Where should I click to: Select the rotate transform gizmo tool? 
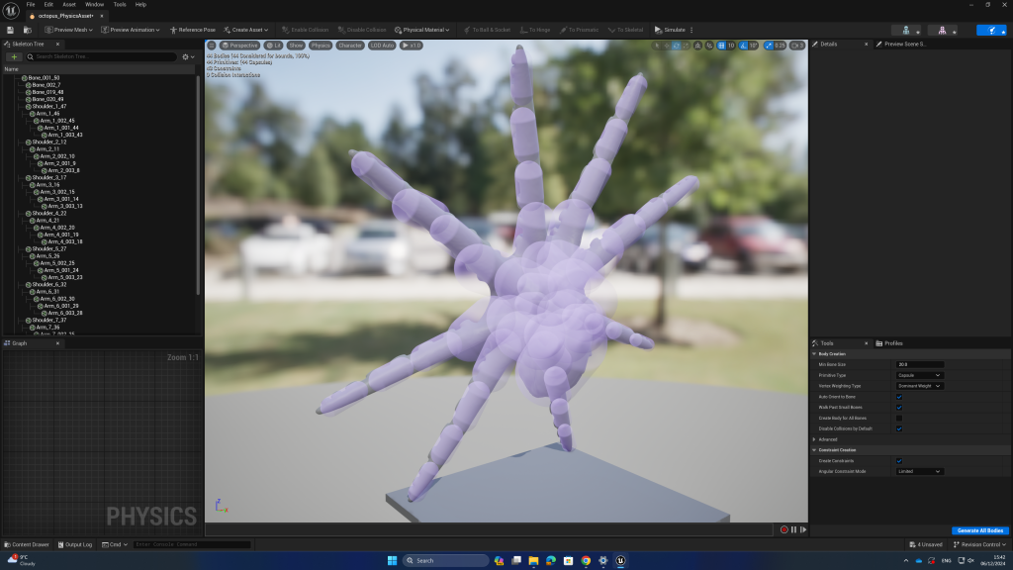[676, 46]
